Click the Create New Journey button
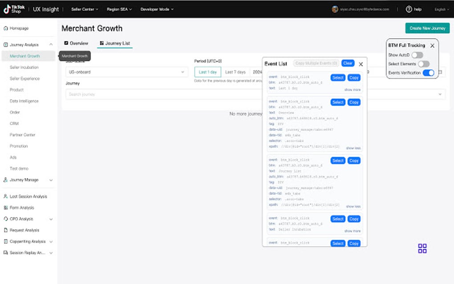The height and width of the screenshot is (284, 454). point(428,28)
